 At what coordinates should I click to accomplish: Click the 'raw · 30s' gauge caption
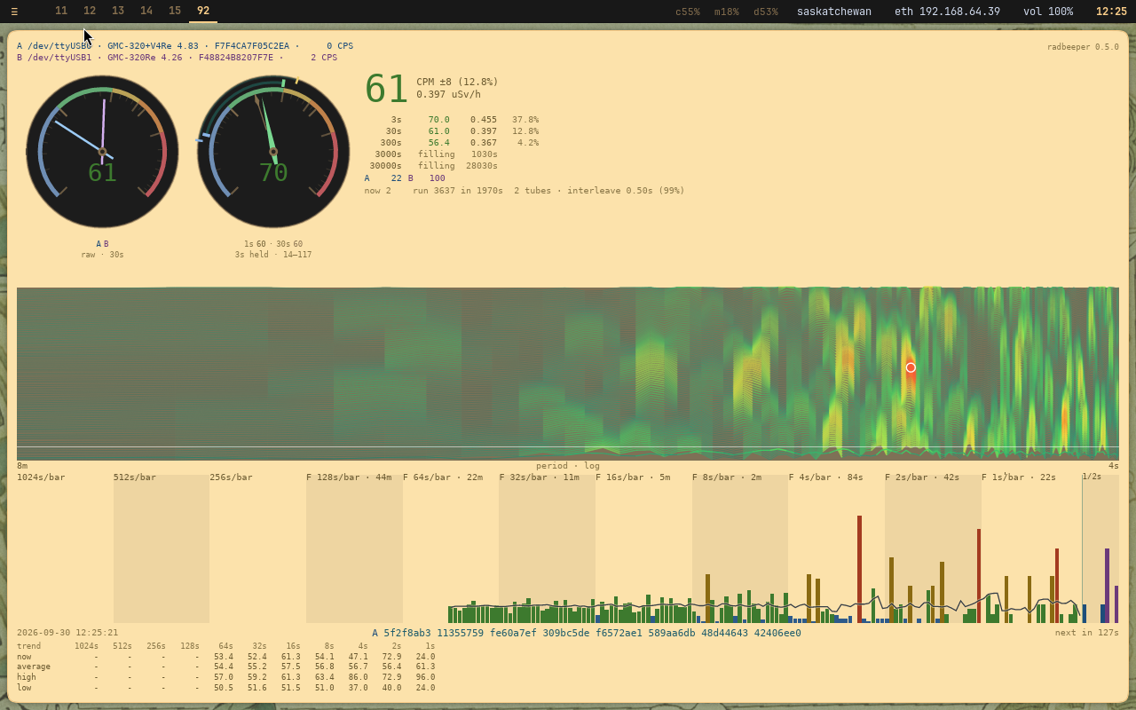click(x=102, y=255)
